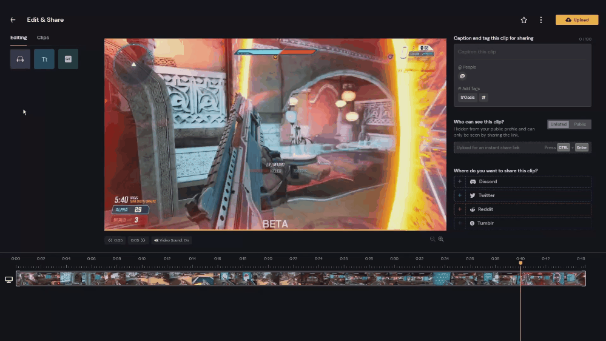Expand Reddit sharing with plus icon

[x=460, y=209]
